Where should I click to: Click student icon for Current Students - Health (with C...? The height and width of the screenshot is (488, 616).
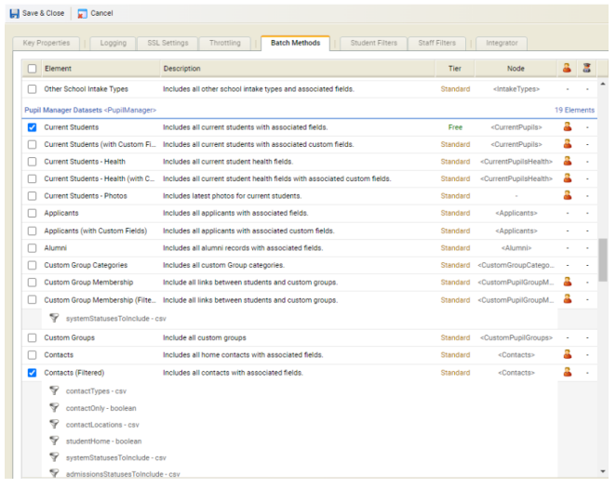(568, 178)
